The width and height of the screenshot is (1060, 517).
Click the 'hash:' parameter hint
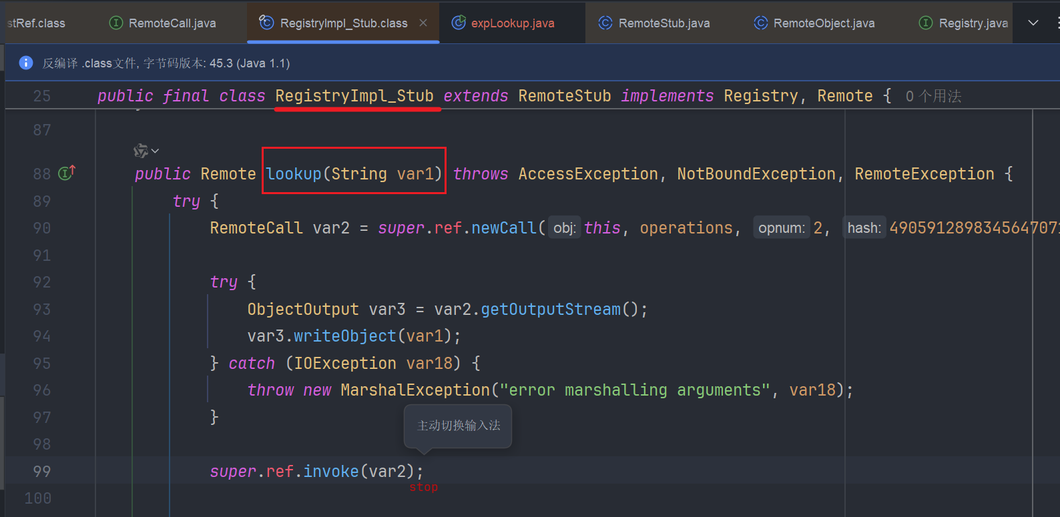[x=864, y=228]
